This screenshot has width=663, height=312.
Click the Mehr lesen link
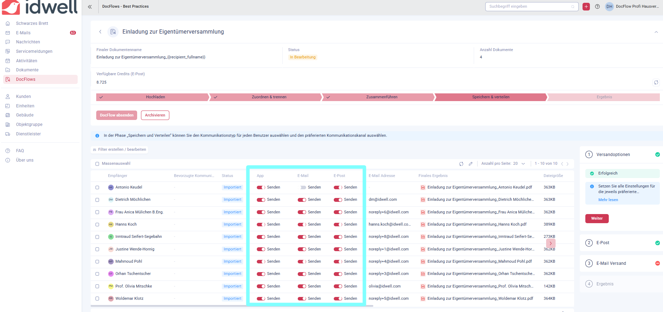pyautogui.click(x=608, y=200)
